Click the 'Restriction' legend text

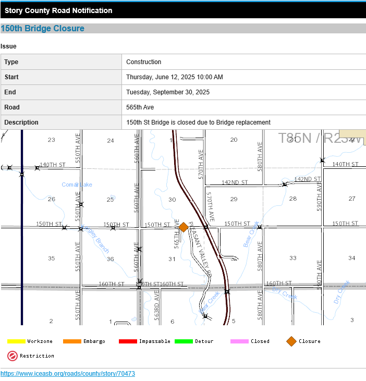click(x=37, y=356)
